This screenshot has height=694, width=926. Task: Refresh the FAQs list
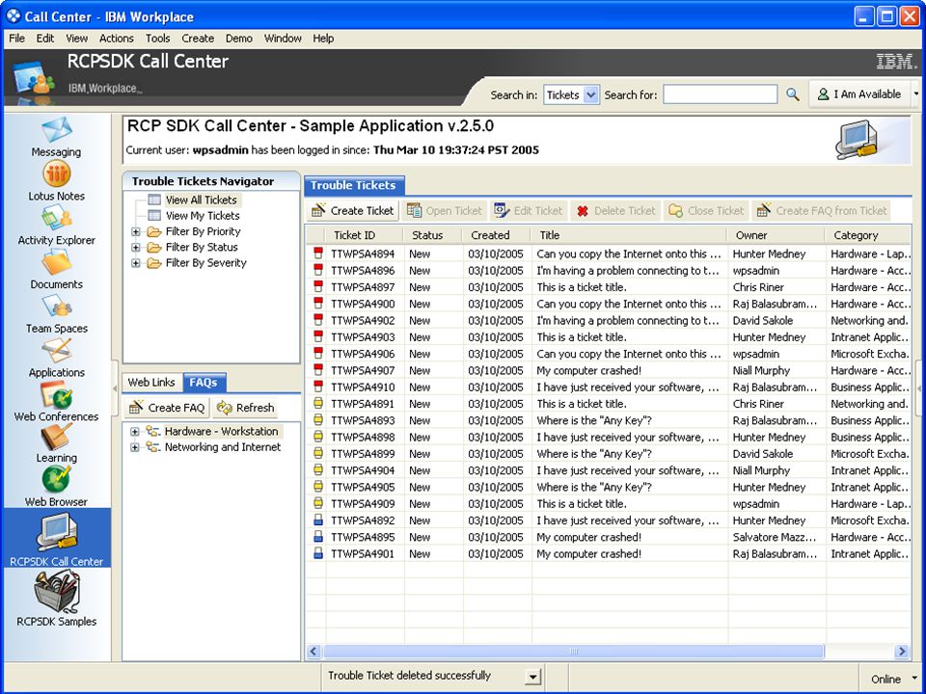(x=245, y=408)
